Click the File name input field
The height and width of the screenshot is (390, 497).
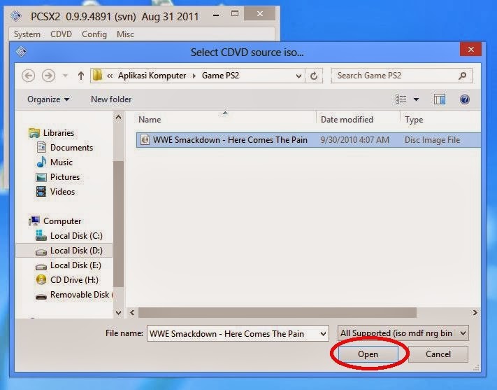(233, 333)
